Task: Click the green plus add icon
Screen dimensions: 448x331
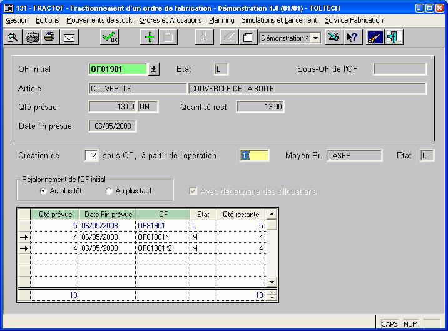Action: tap(150, 38)
